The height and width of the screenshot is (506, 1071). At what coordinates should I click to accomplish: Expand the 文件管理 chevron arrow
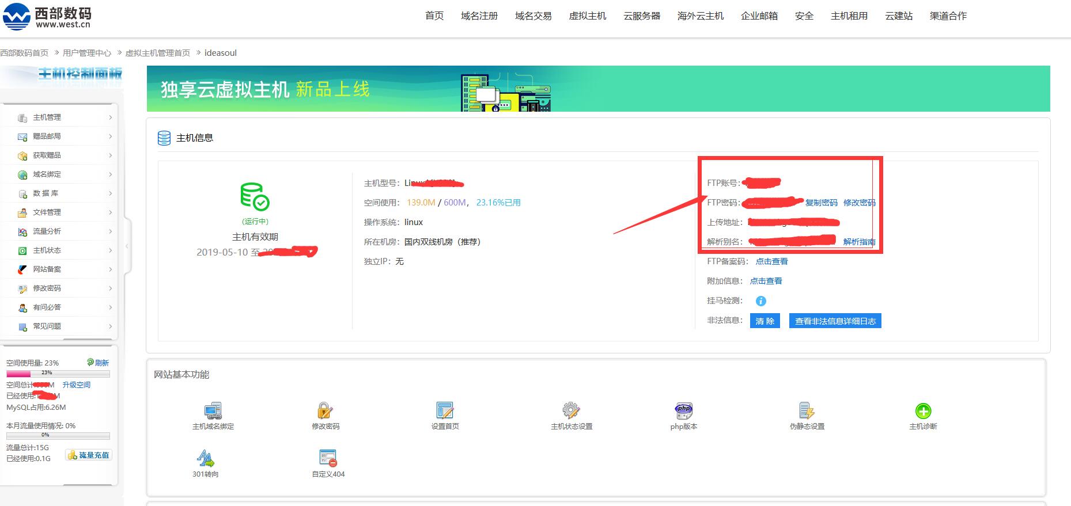click(x=110, y=212)
